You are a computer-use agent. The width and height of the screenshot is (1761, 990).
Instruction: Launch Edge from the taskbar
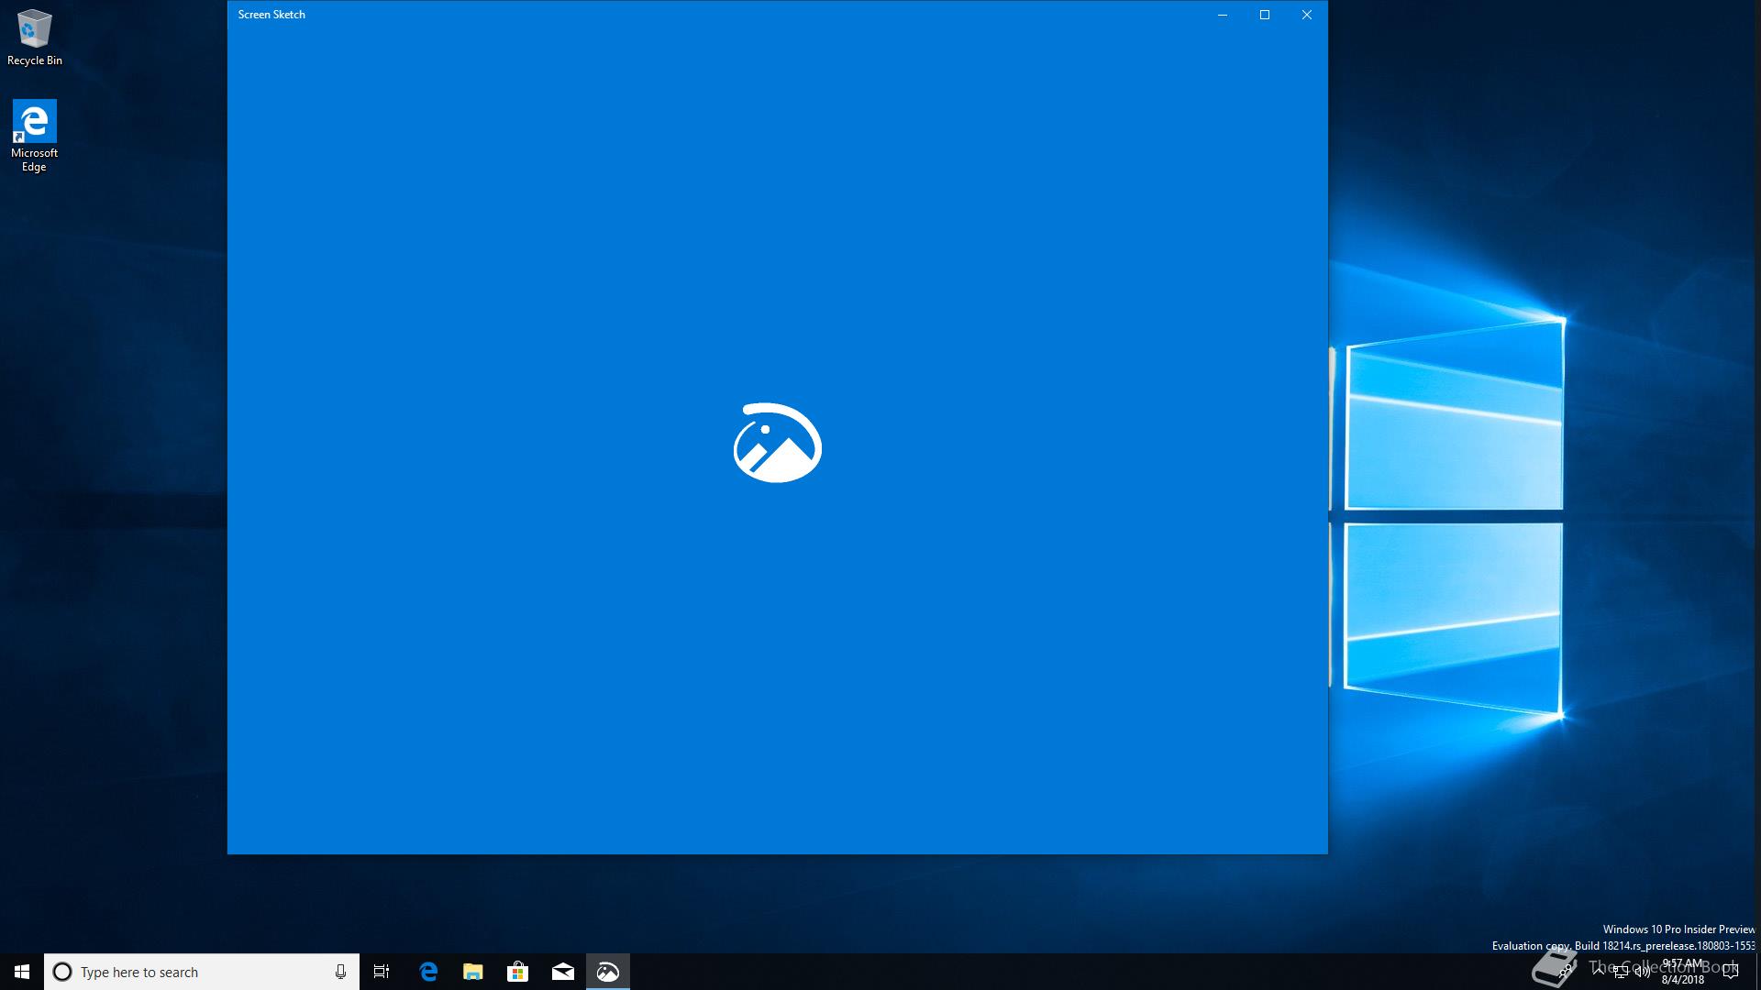427,972
